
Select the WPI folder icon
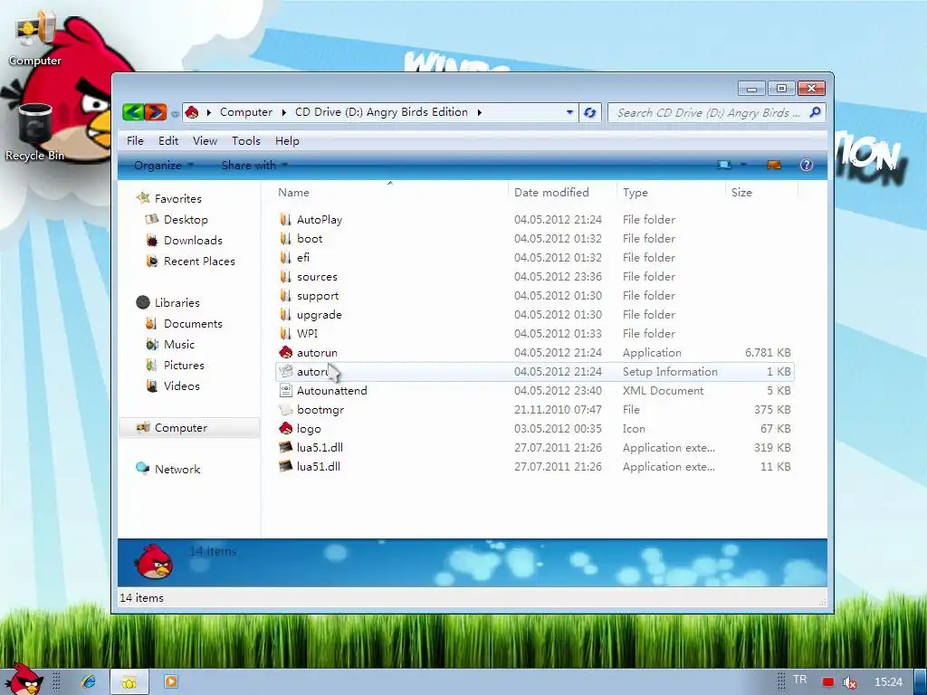pyautogui.click(x=285, y=333)
